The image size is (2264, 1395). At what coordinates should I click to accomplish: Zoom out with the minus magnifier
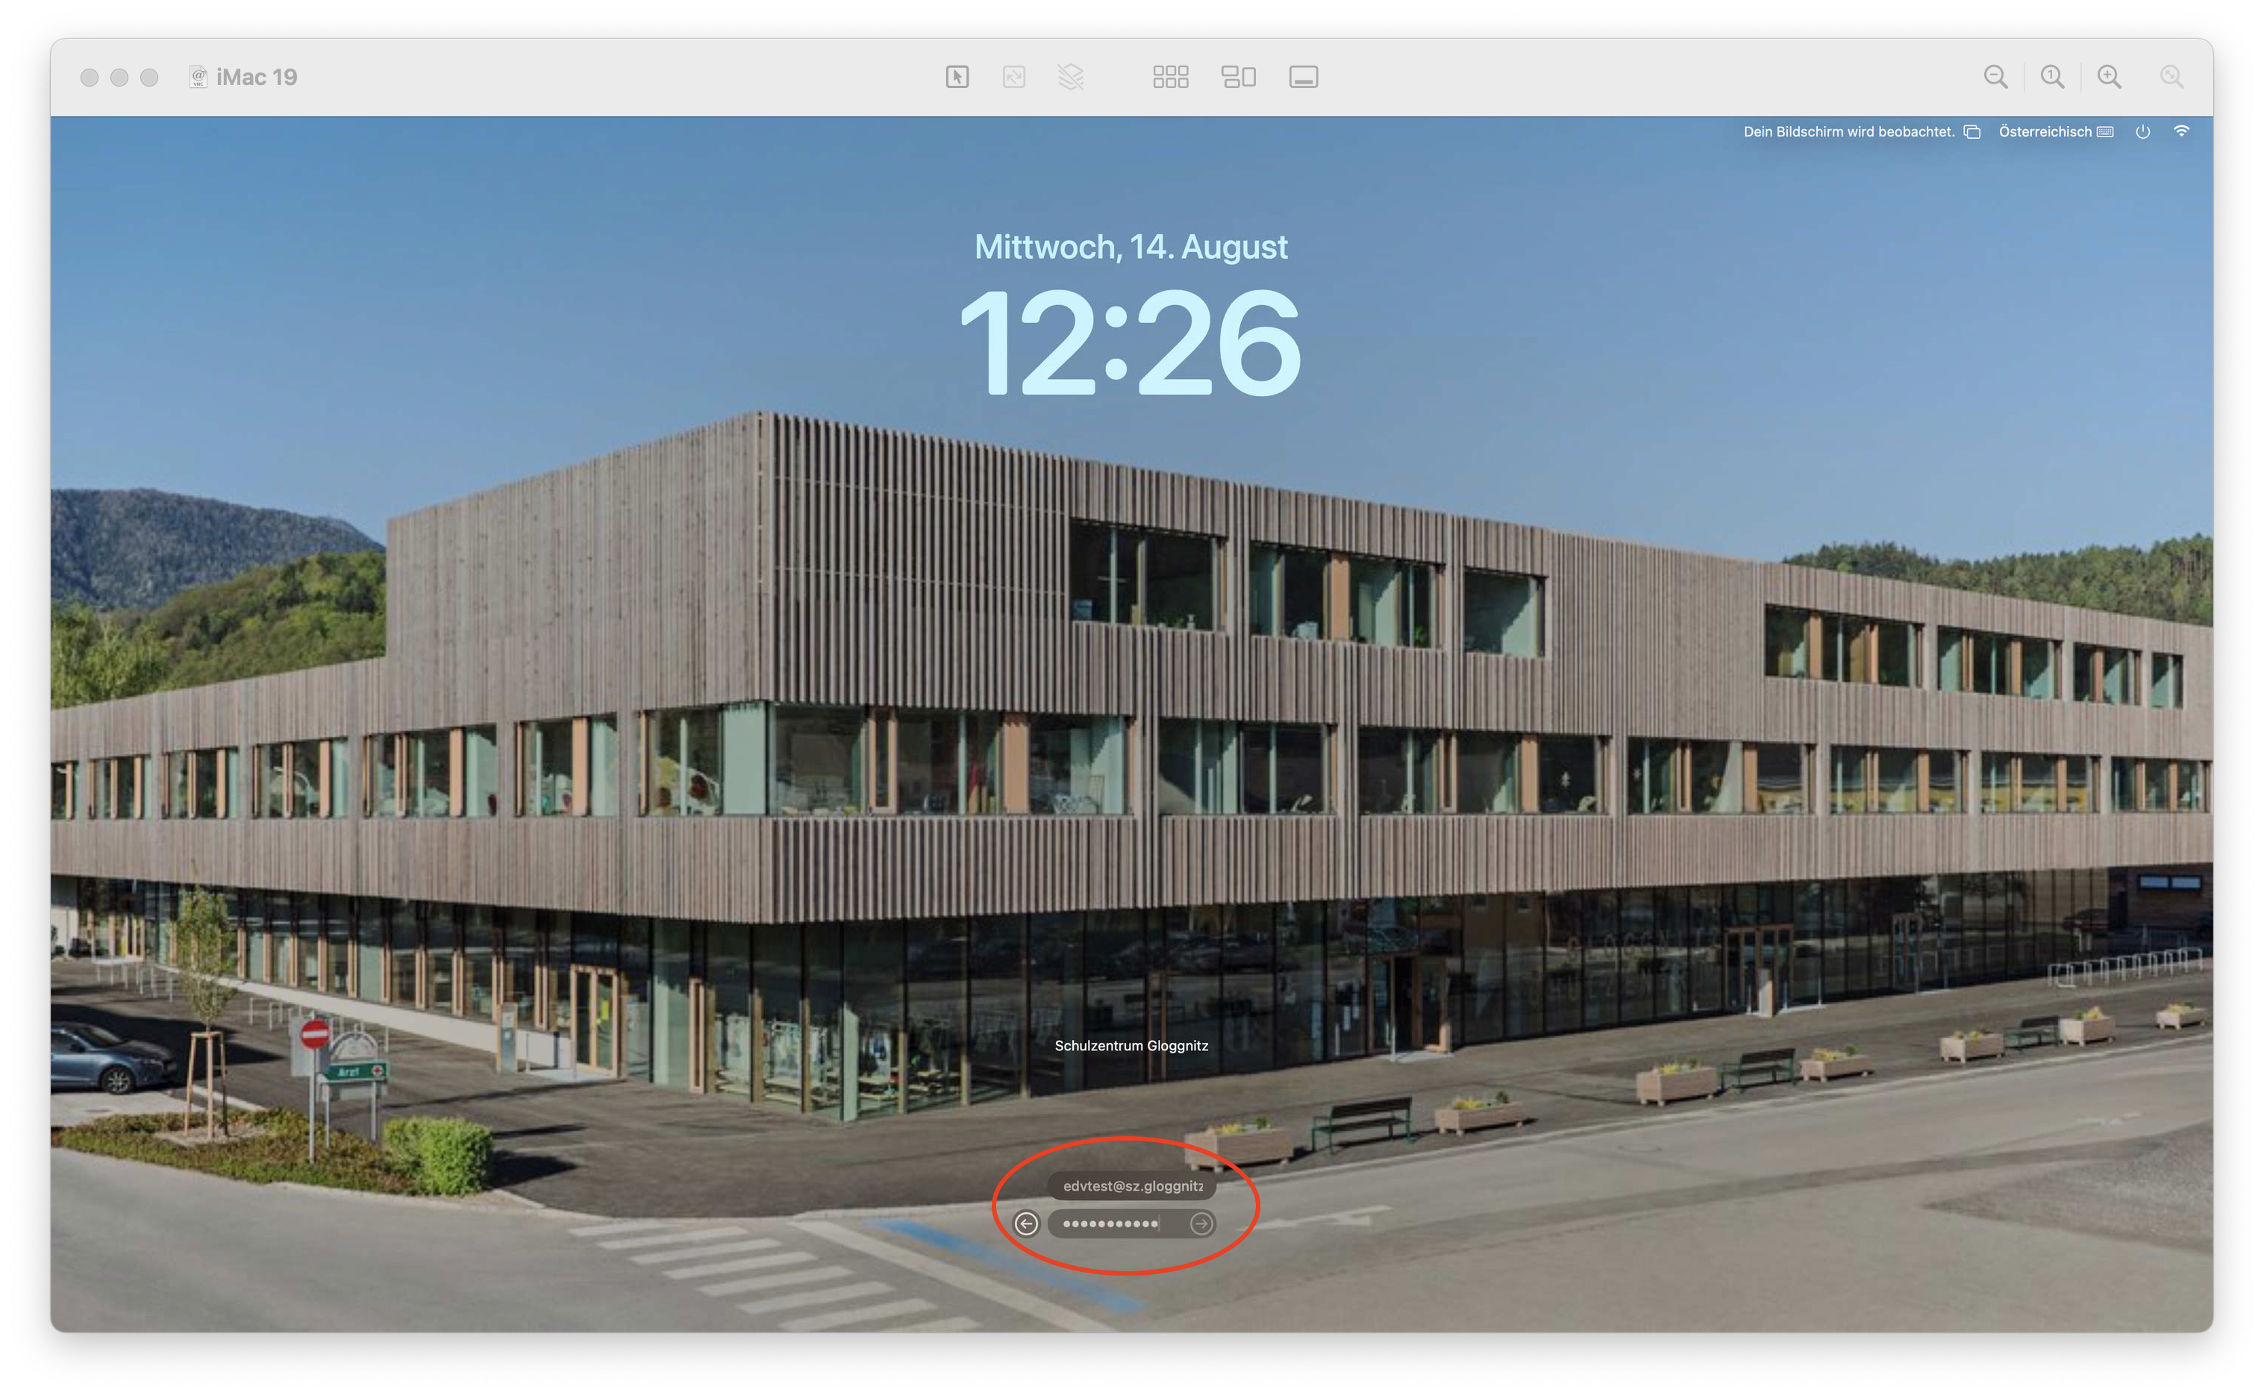(1995, 77)
